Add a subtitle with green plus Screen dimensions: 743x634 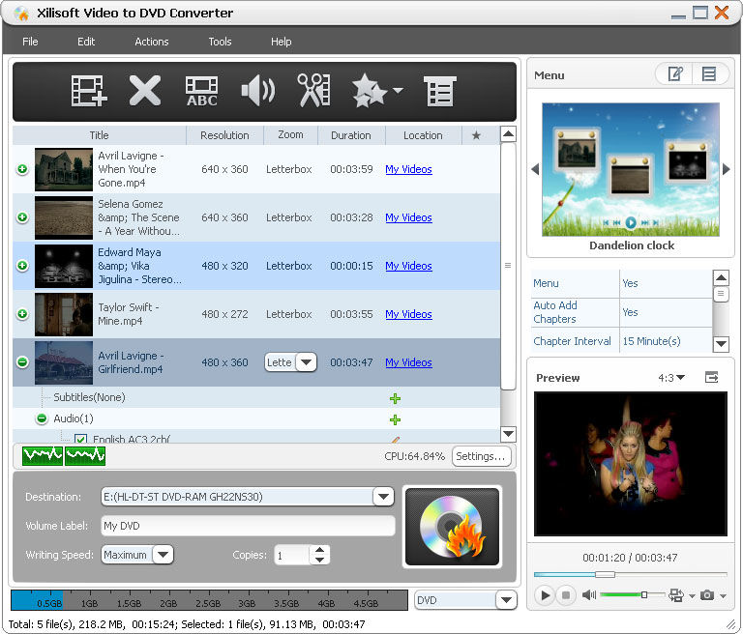coord(395,398)
